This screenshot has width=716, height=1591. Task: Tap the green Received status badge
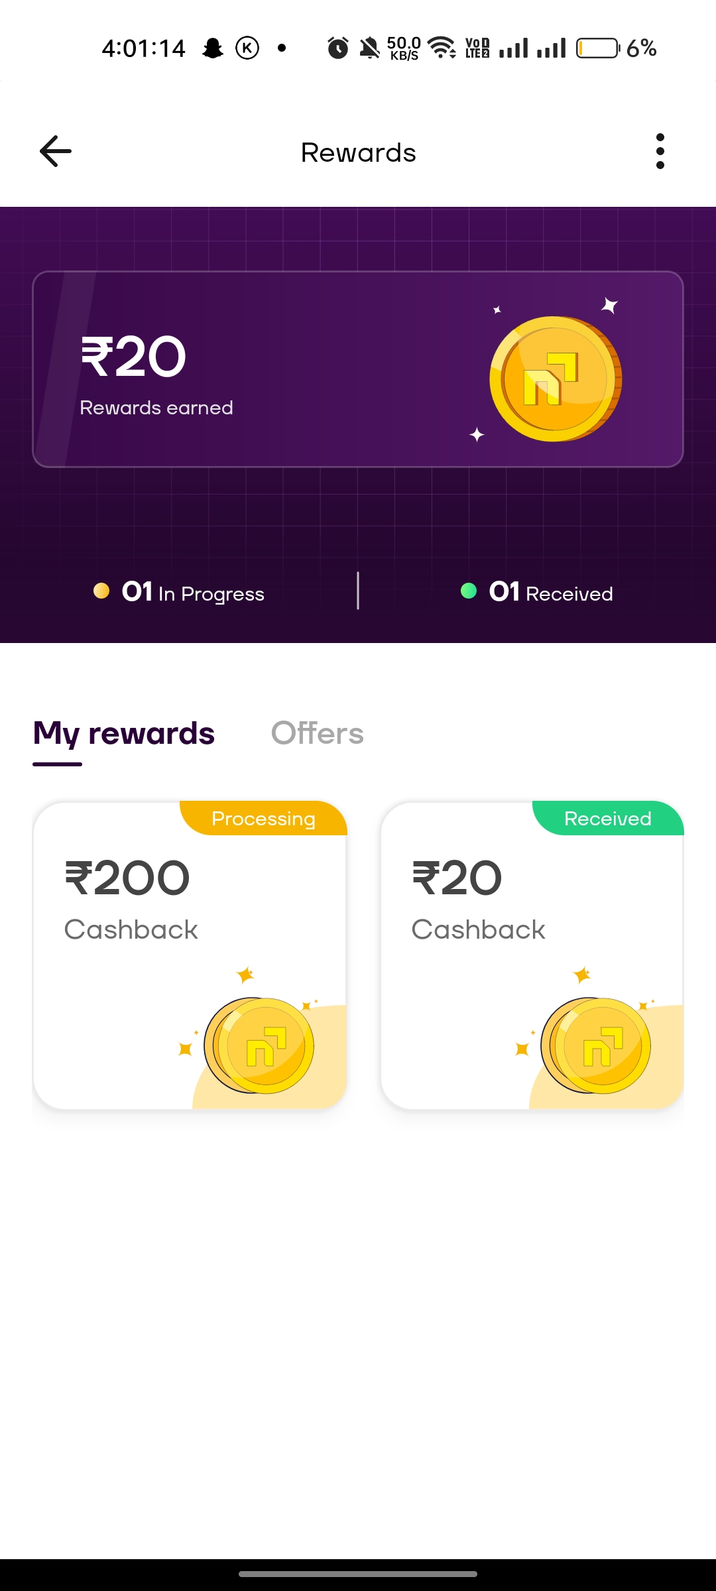click(x=607, y=819)
